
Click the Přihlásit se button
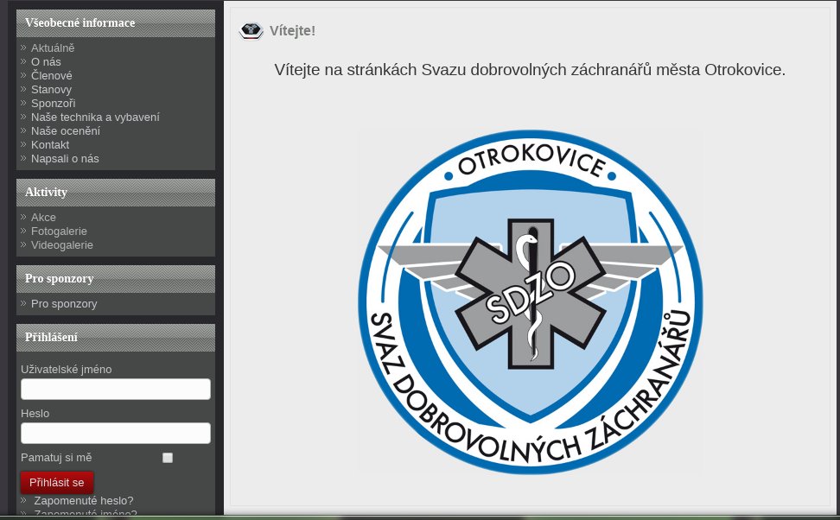[57, 483]
